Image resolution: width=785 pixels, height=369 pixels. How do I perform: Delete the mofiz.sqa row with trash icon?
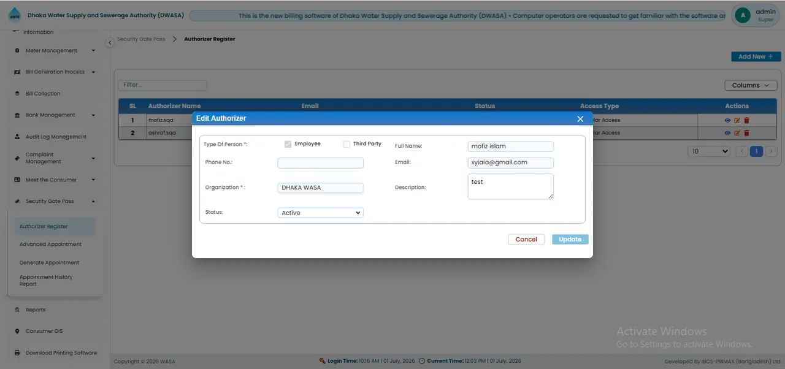[746, 121]
